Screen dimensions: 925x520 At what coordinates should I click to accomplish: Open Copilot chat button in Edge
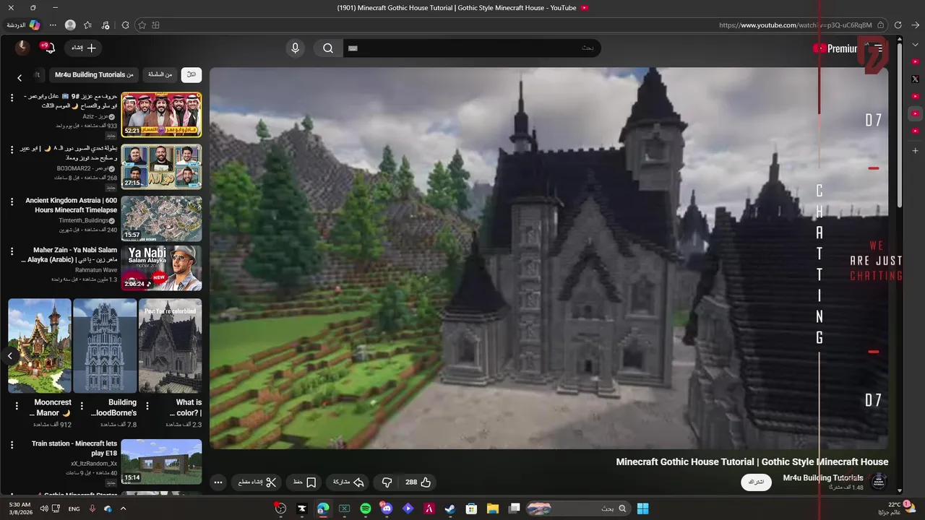pyautogui.click(x=23, y=25)
